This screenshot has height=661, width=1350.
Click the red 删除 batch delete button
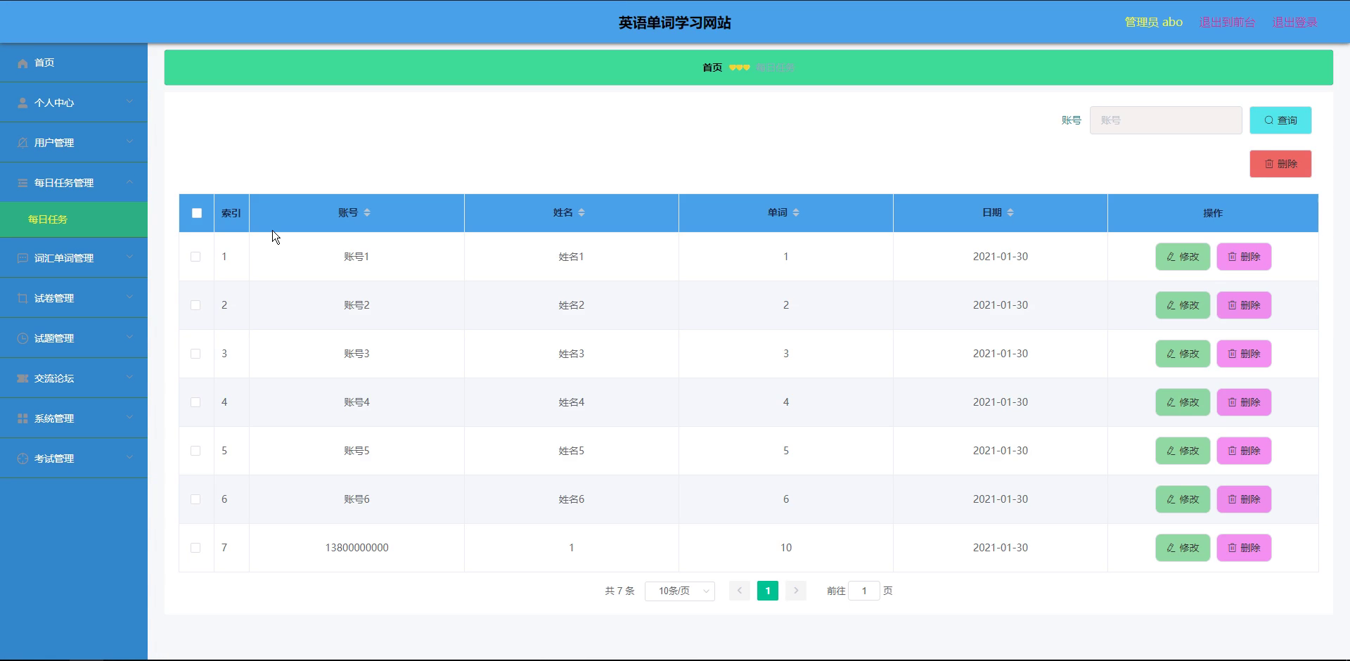(1280, 164)
